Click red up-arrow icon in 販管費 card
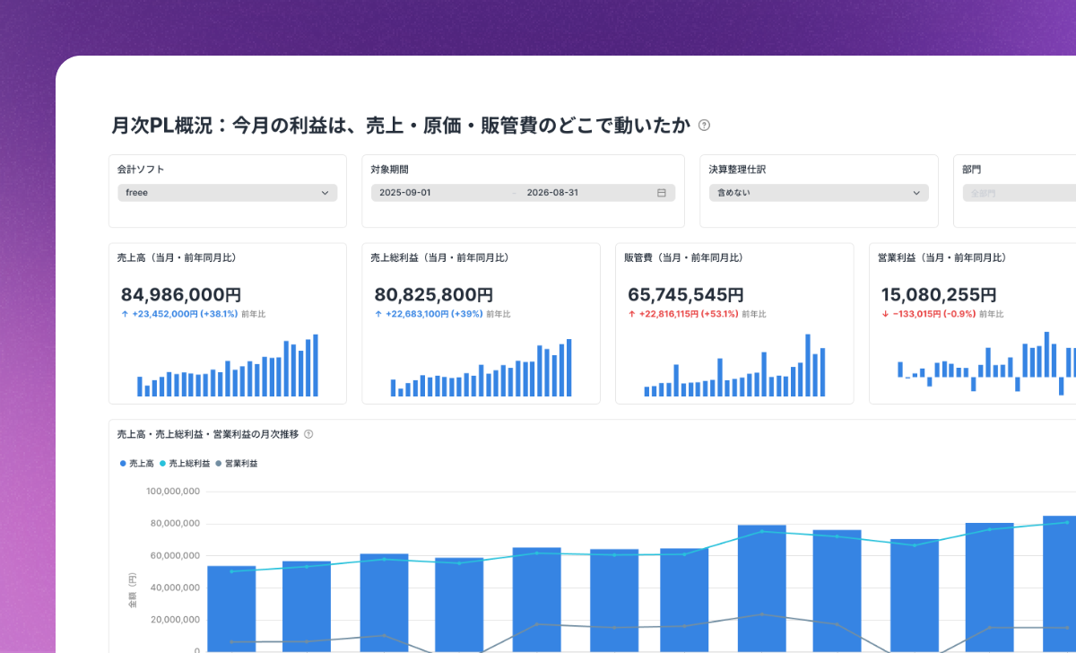Image resolution: width=1076 pixels, height=653 pixels. [x=631, y=315]
